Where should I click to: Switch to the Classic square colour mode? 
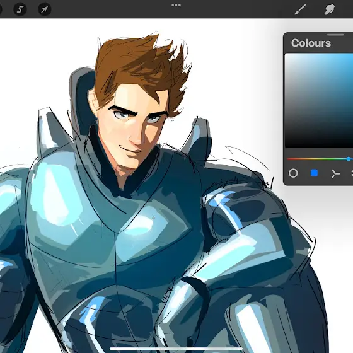click(315, 173)
